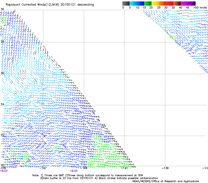Click the purple time stamp '18:54'
Image resolution: width=208 pixels, height=183 pixels.
[74, 171]
